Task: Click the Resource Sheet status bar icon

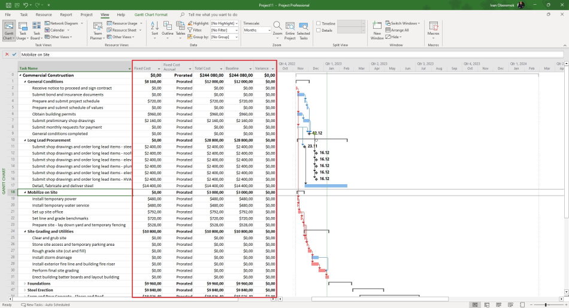Action: click(510, 305)
